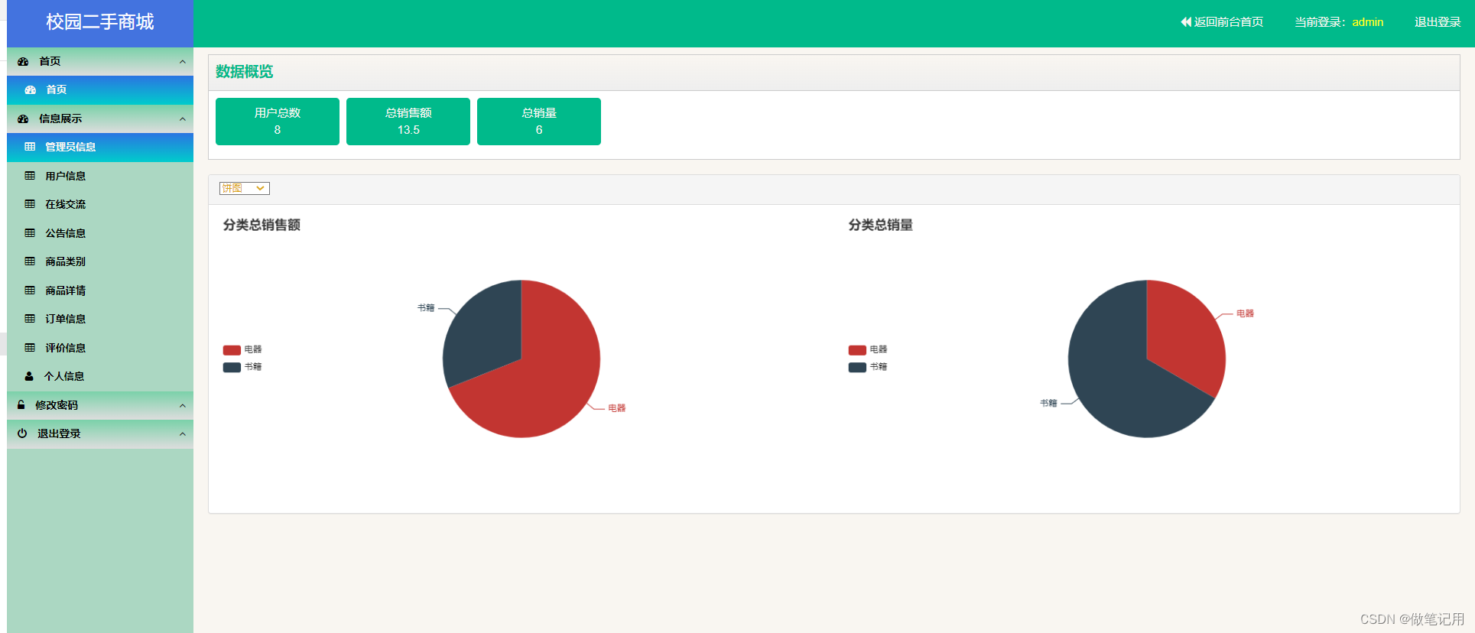The height and width of the screenshot is (633, 1475).
Task: Click the 总销售额 stat card
Action: coord(408,121)
